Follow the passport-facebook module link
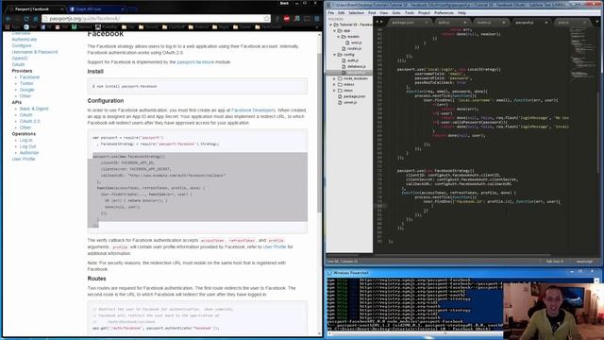604x340 pixels. coord(195,61)
